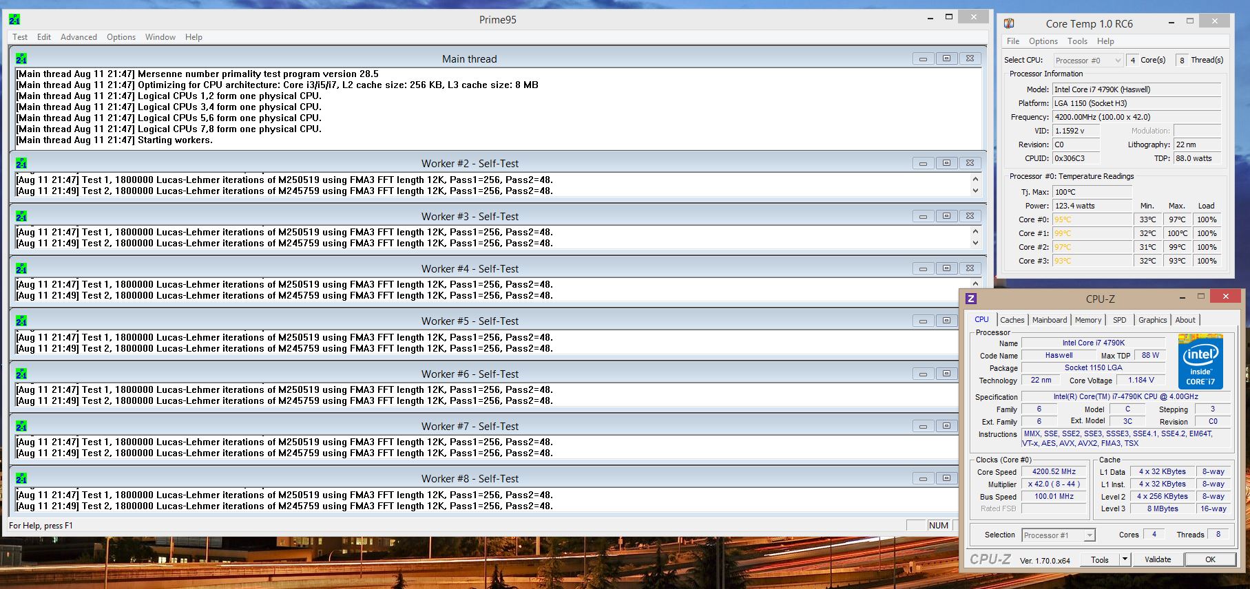Viewport: 1250px width, 589px height.
Task: Open the Help menu in Core Temp
Action: [1105, 41]
